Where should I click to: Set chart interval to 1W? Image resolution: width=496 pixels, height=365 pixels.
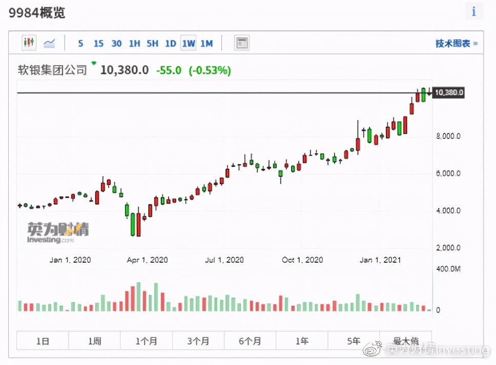pos(188,43)
